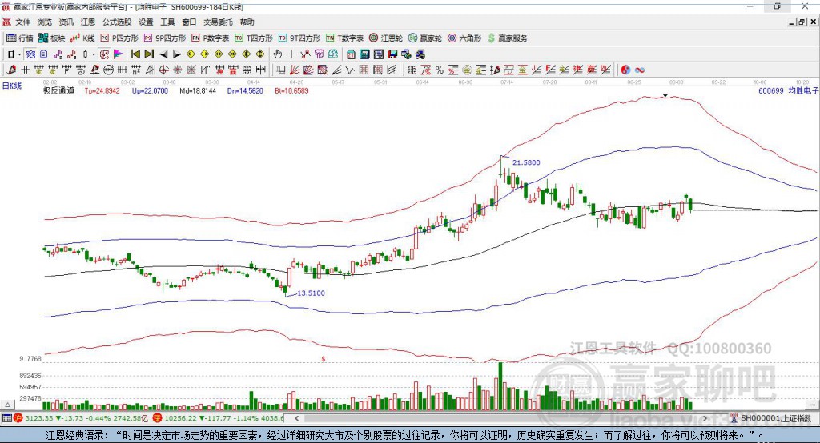
Task: Open the 帮助 menu
Action: (247, 22)
